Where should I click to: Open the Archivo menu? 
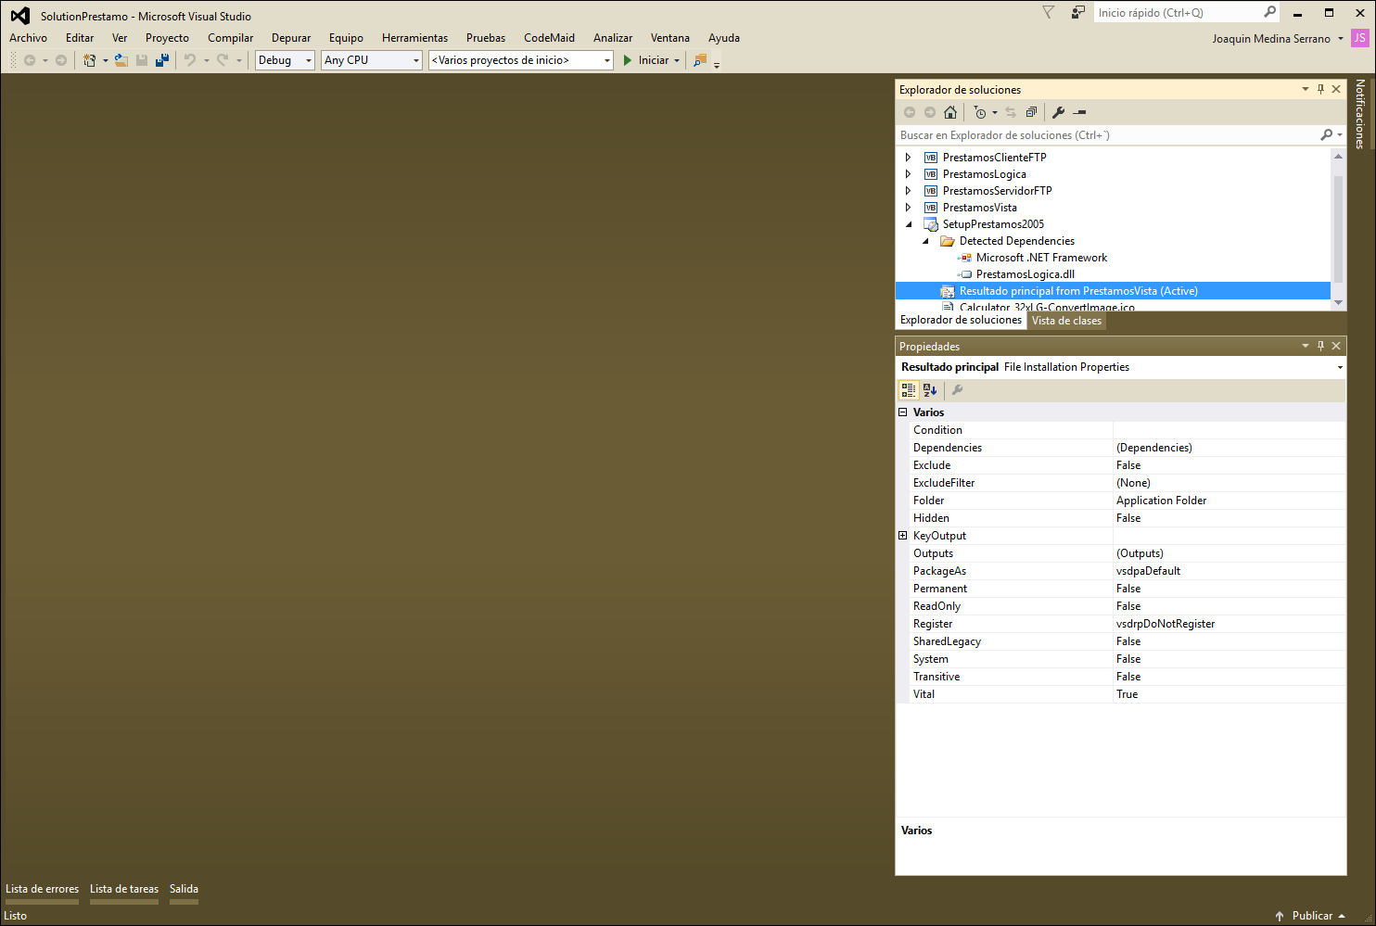coord(29,38)
